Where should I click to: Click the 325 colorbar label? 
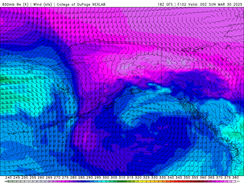click(x=146, y=178)
